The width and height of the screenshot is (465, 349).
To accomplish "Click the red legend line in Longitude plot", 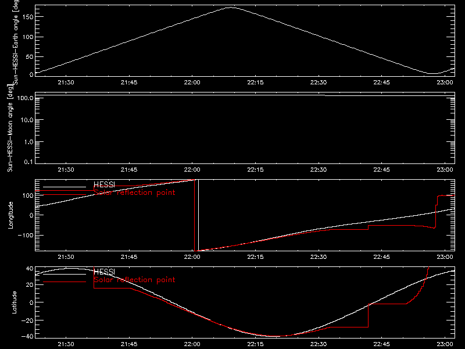I will click(x=65, y=195).
